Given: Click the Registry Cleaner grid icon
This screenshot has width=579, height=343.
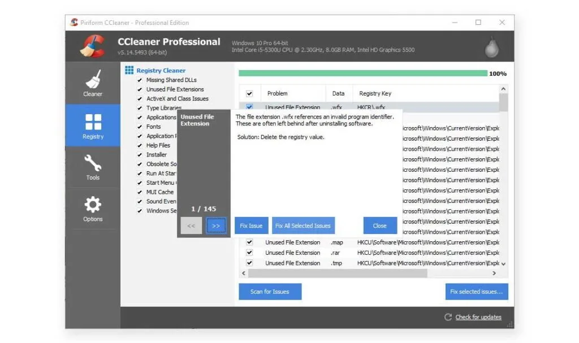Looking at the screenshot, I should click(x=129, y=70).
